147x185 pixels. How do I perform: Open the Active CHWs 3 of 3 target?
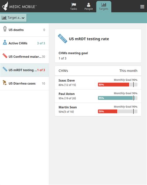(x=24, y=43)
